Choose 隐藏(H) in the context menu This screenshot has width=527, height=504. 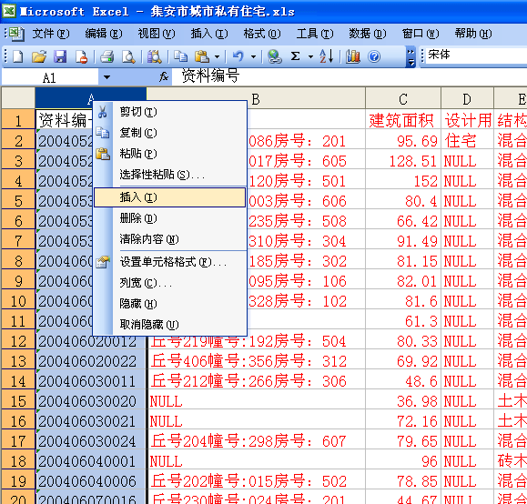pos(169,304)
